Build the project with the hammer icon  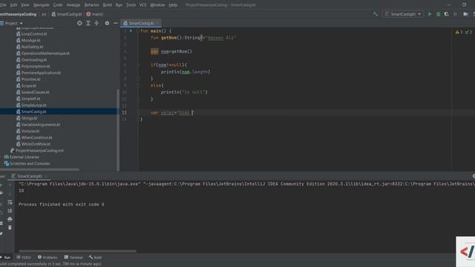pos(376,14)
